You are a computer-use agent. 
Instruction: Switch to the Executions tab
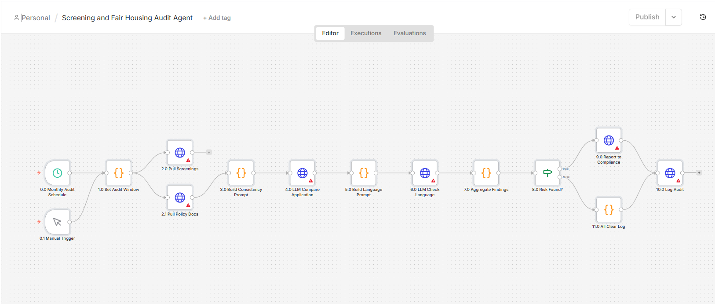366,33
